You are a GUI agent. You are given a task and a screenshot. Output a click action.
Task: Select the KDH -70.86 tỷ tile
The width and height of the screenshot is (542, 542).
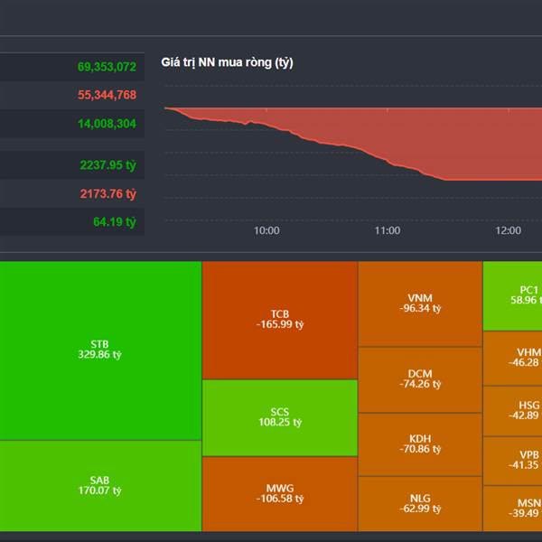[420, 444]
